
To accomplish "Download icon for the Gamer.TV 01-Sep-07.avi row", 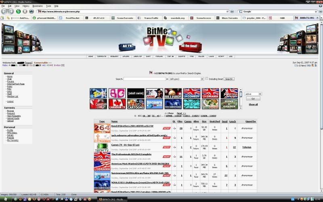I will 174,147.
